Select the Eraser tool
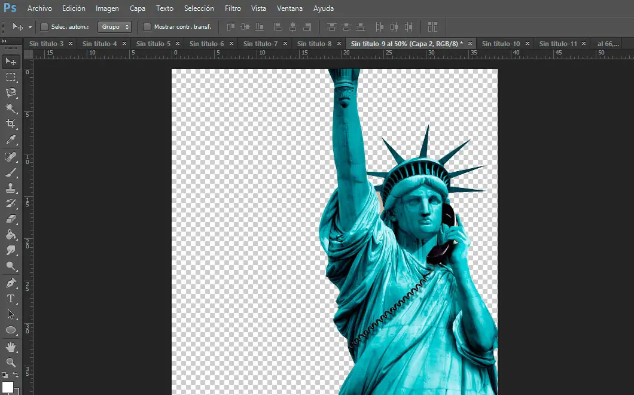Screen dimensions: 634x395 11,220
